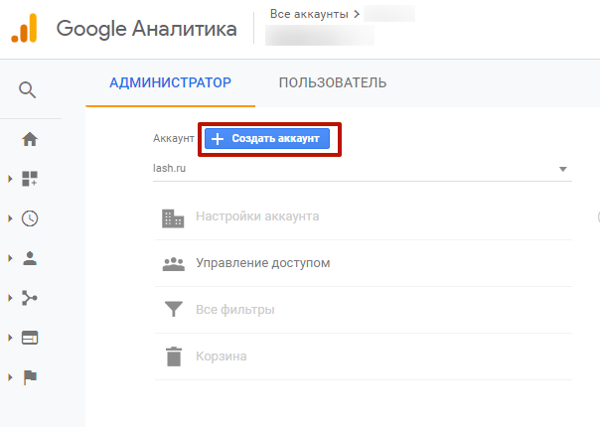
Task: Go to Home via house icon
Action: point(30,139)
